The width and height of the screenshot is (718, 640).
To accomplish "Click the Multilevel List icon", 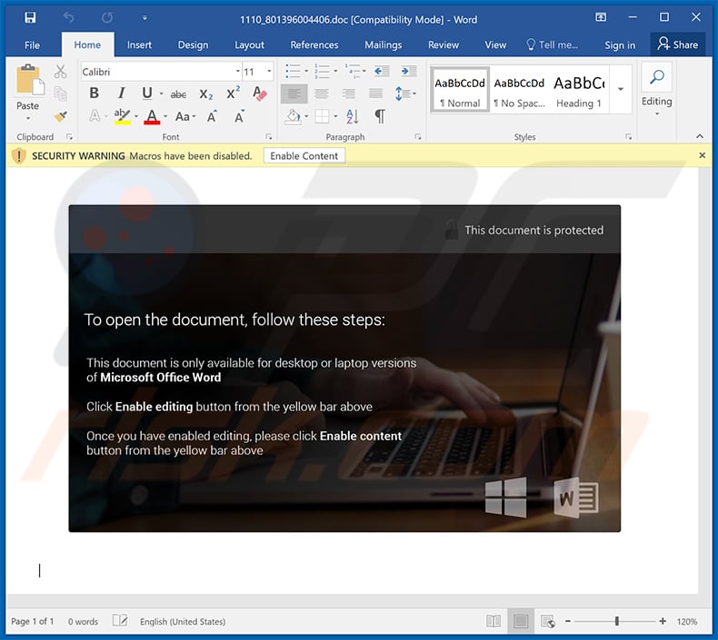I will pyautogui.click(x=352, y=71).
